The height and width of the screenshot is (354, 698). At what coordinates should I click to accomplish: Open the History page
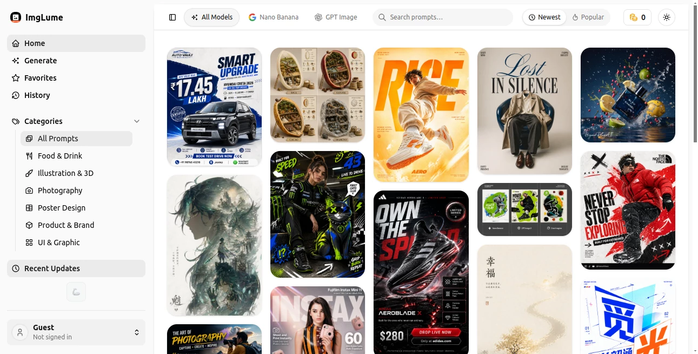[x=76, y=95]
